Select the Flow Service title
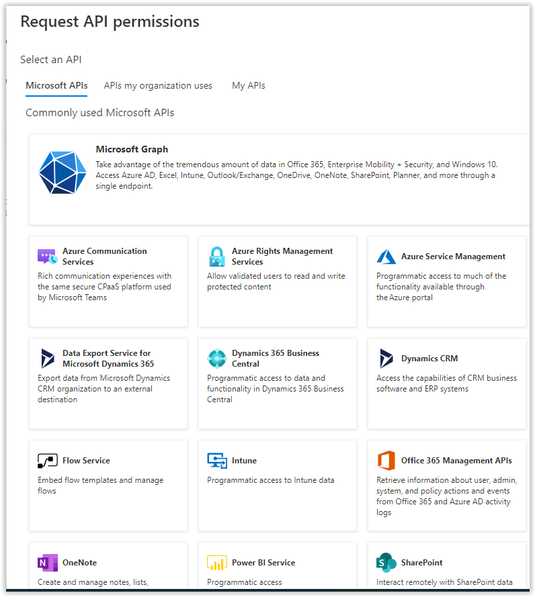The width and height of the screenshot is (535, 597). (x=86, y=461)
